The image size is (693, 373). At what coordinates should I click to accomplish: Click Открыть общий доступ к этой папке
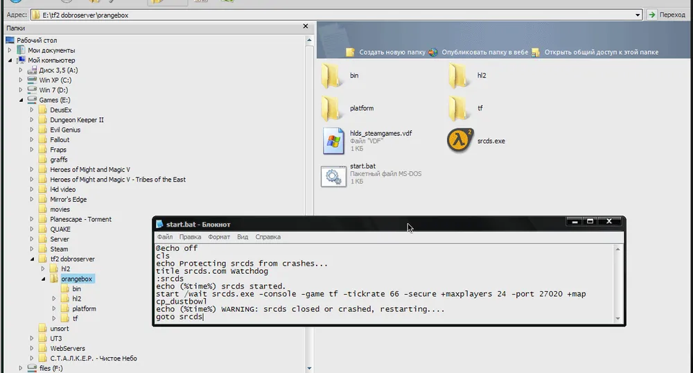click(601, 53)
